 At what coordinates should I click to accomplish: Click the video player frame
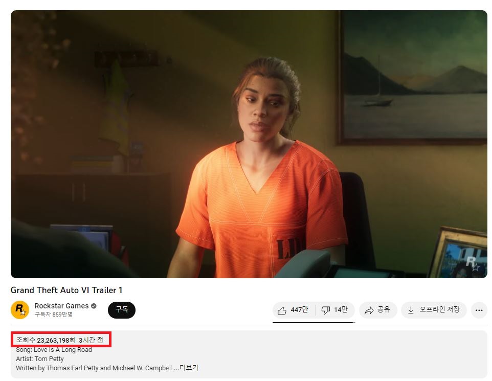(x=249, y=144)
